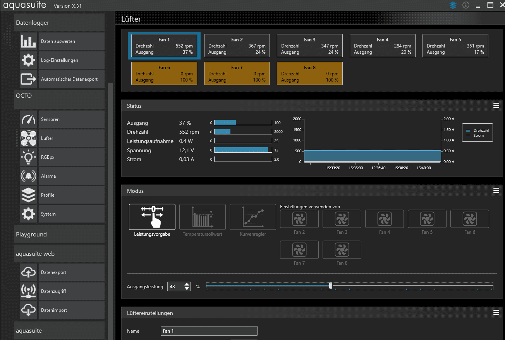Viewport: 505px width, 340px height.
Task: Open the Sensoren gauge icon
Action: pyautogui.click(x=28, y=119)
